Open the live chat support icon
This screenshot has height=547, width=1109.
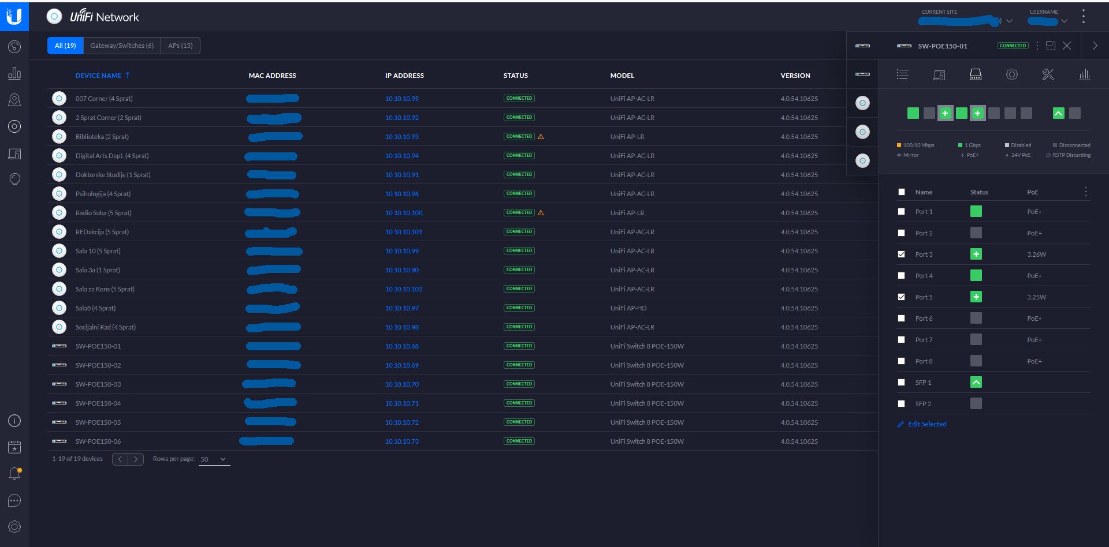(x=14, y=500)
